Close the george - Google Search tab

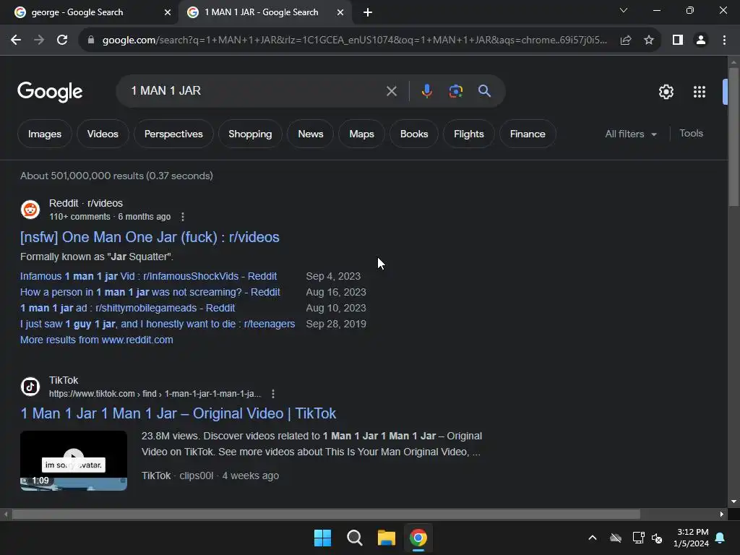[x=168, y=12]
